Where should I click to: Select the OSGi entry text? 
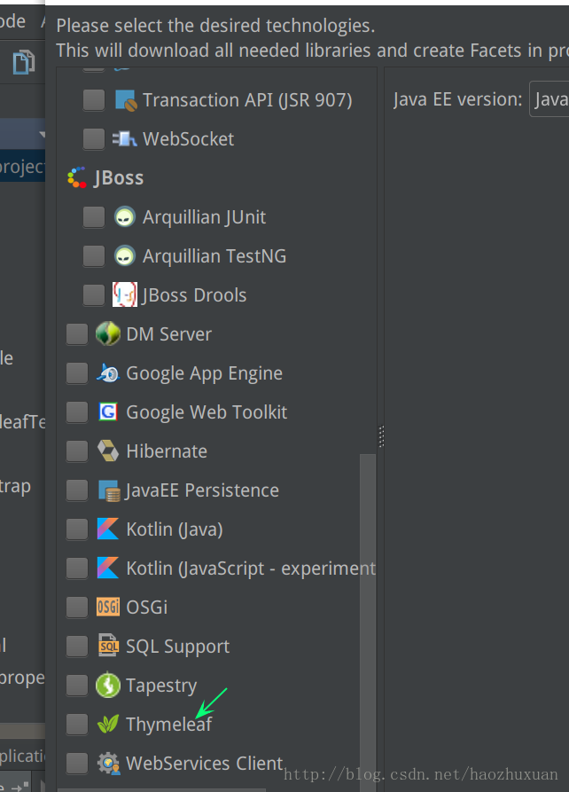point(146,608)
